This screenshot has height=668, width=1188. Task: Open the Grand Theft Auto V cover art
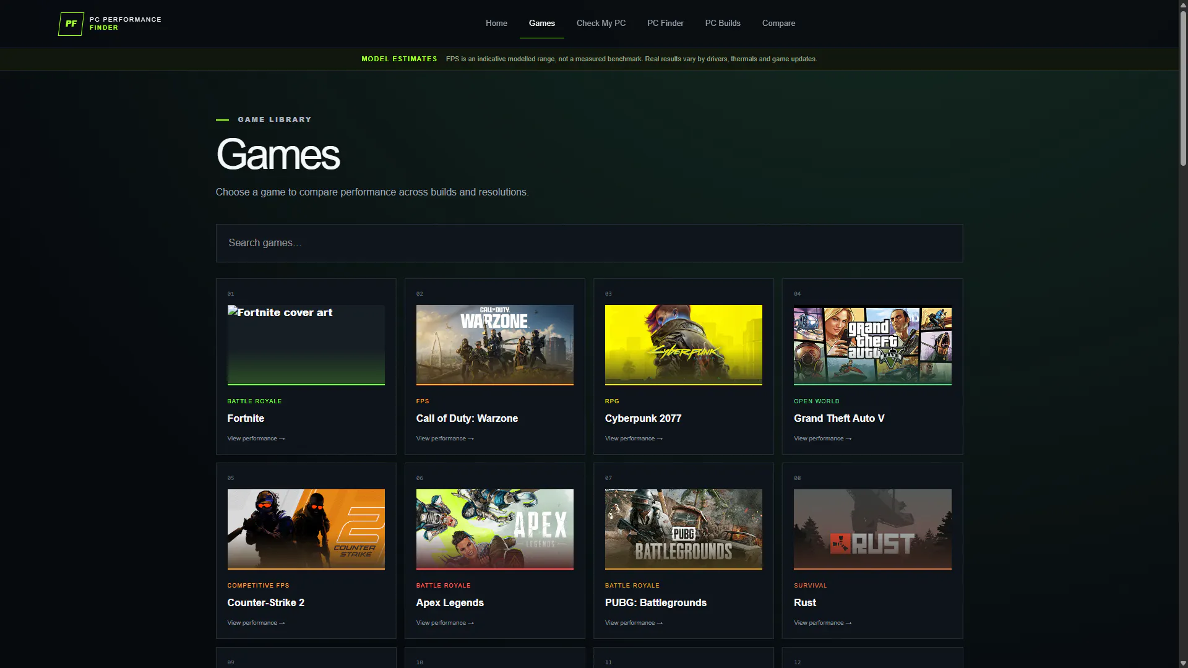(x=872, y=345)
